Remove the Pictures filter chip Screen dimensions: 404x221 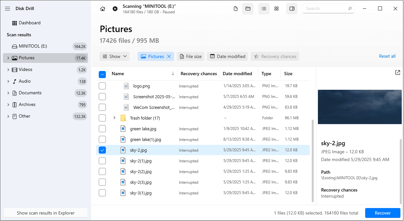tap(169, 56)
